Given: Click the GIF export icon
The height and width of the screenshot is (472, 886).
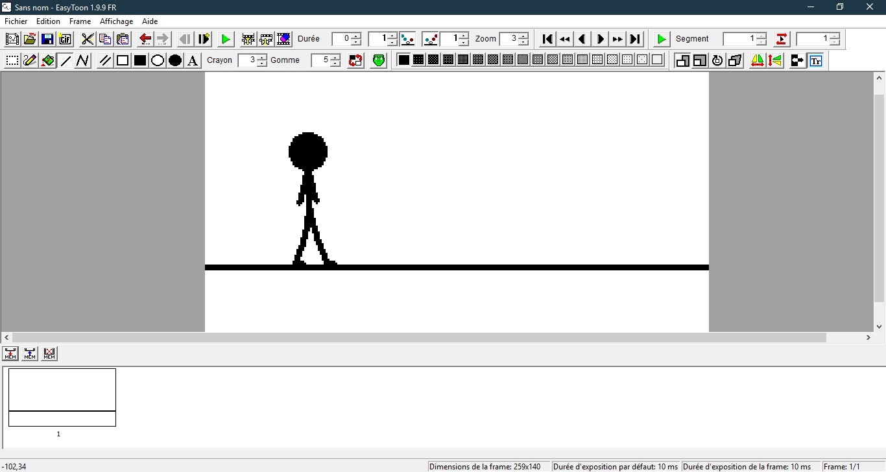Looking at the screenshot, I should pos(65,39).
